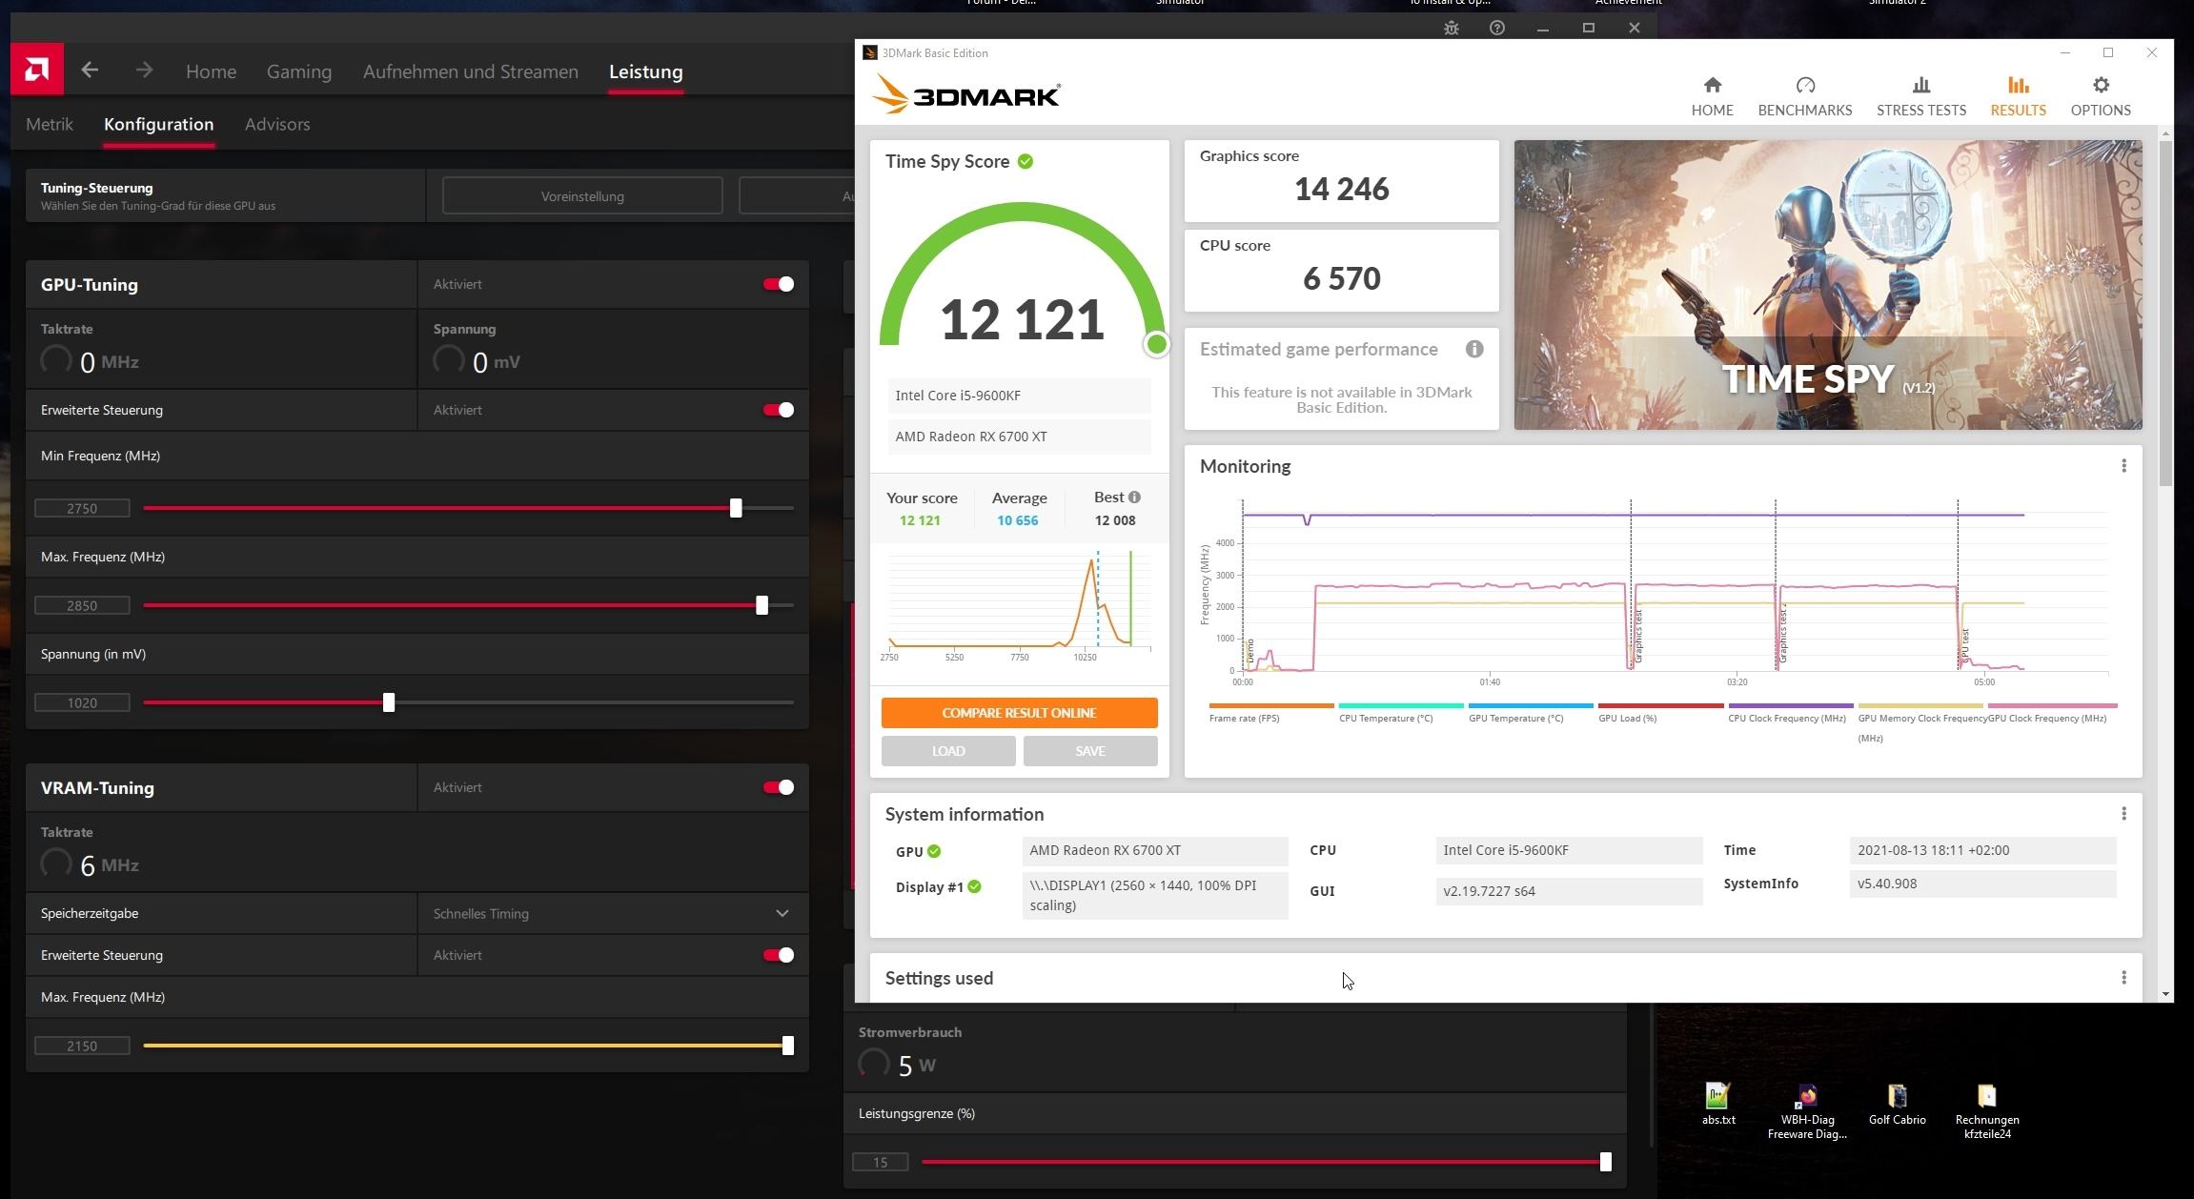
Task: Open the Advisors sub-tab
Action: tap(277, 124)
